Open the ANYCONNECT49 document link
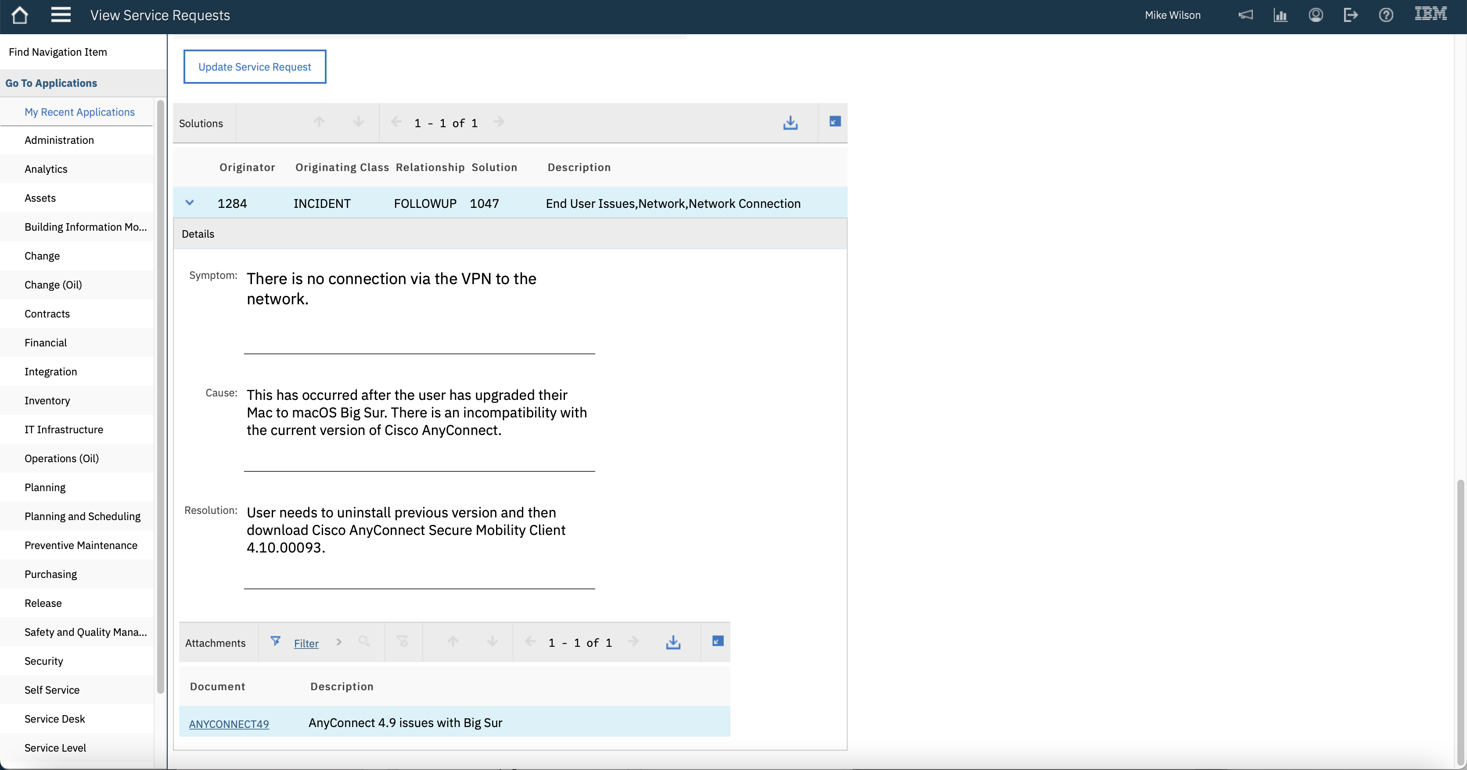This screenshot has height=770, width=1467. 229,724
